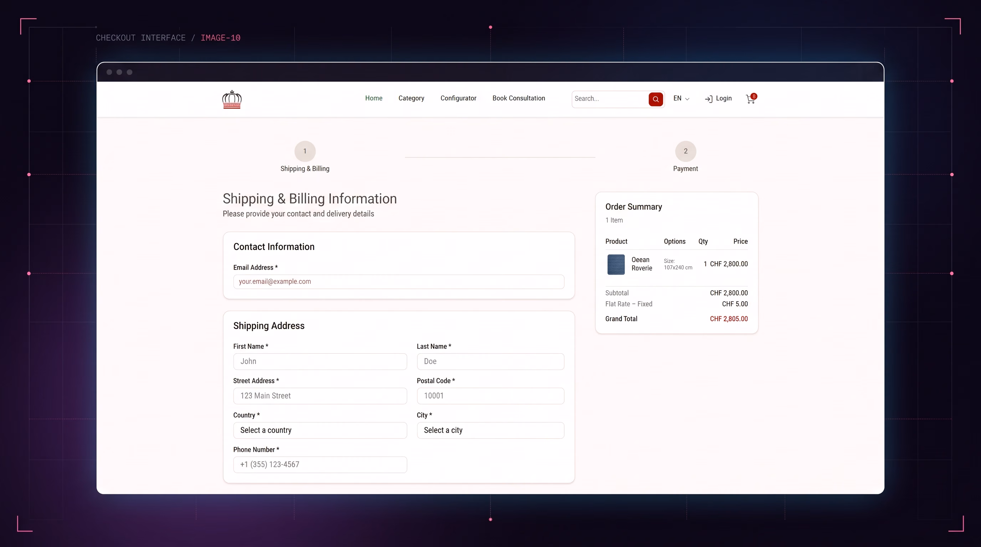
Task: Open the Select a city dropdown
Action: pyautogui.click(x=490, y=430)
